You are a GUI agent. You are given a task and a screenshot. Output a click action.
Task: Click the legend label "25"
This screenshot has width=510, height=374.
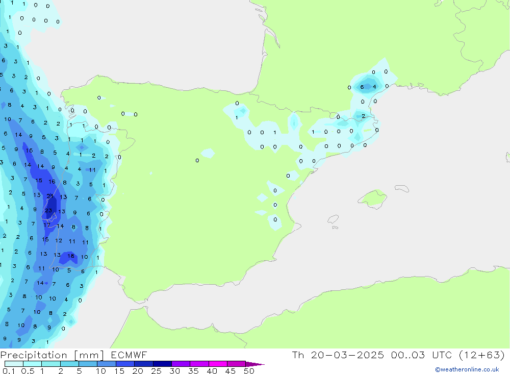tap(156, 371)
